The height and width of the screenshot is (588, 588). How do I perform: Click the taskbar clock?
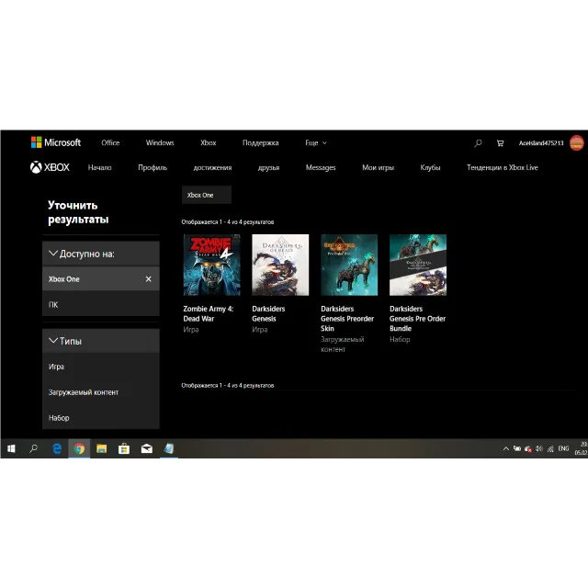[582, 448]
